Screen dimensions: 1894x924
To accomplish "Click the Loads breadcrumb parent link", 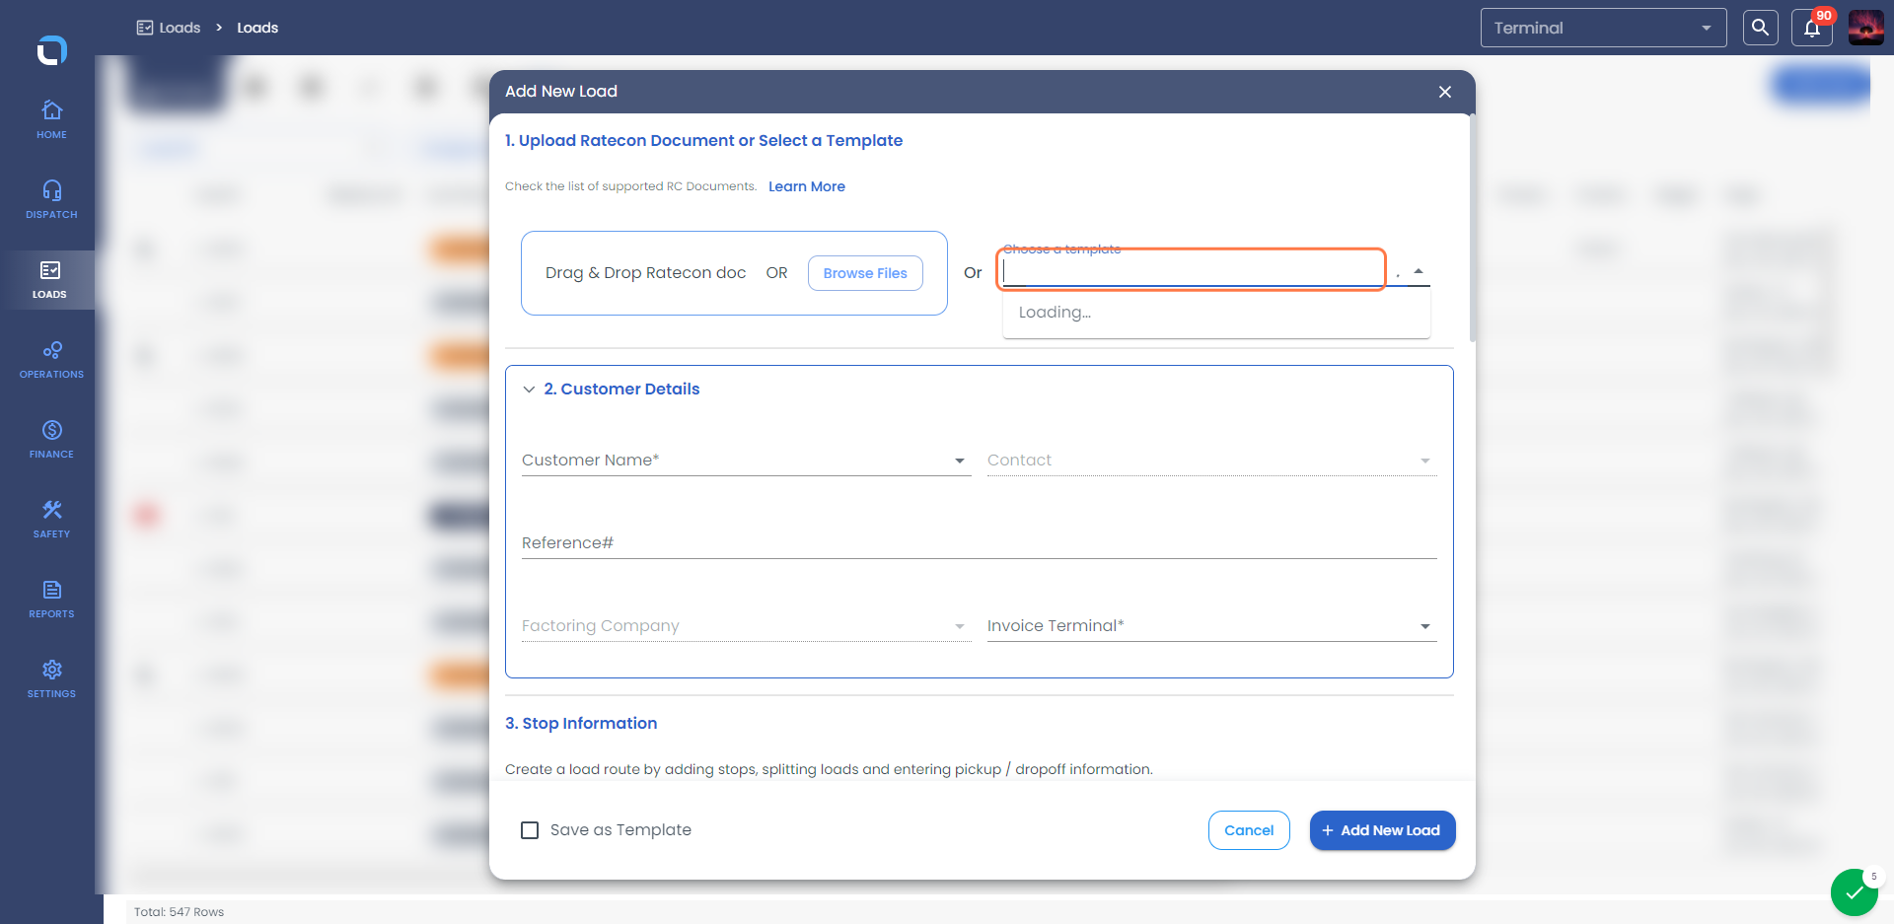I will click(169, 28).
